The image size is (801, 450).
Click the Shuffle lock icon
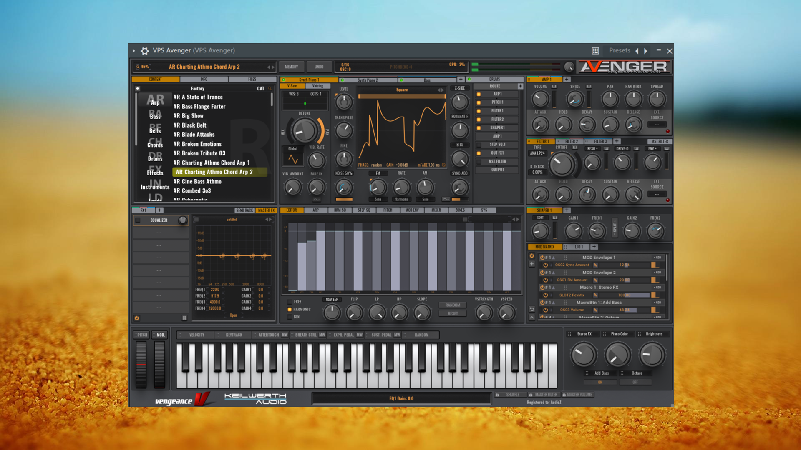click(x=497, y=395)
